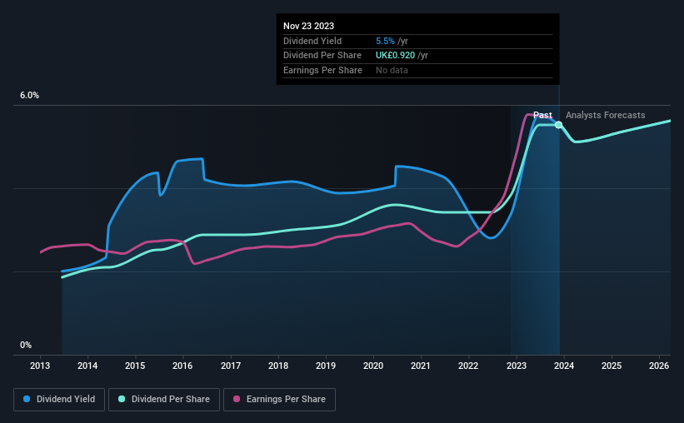
Task: Toggle the Dividend Yield legend button
Action: (59, 400)
